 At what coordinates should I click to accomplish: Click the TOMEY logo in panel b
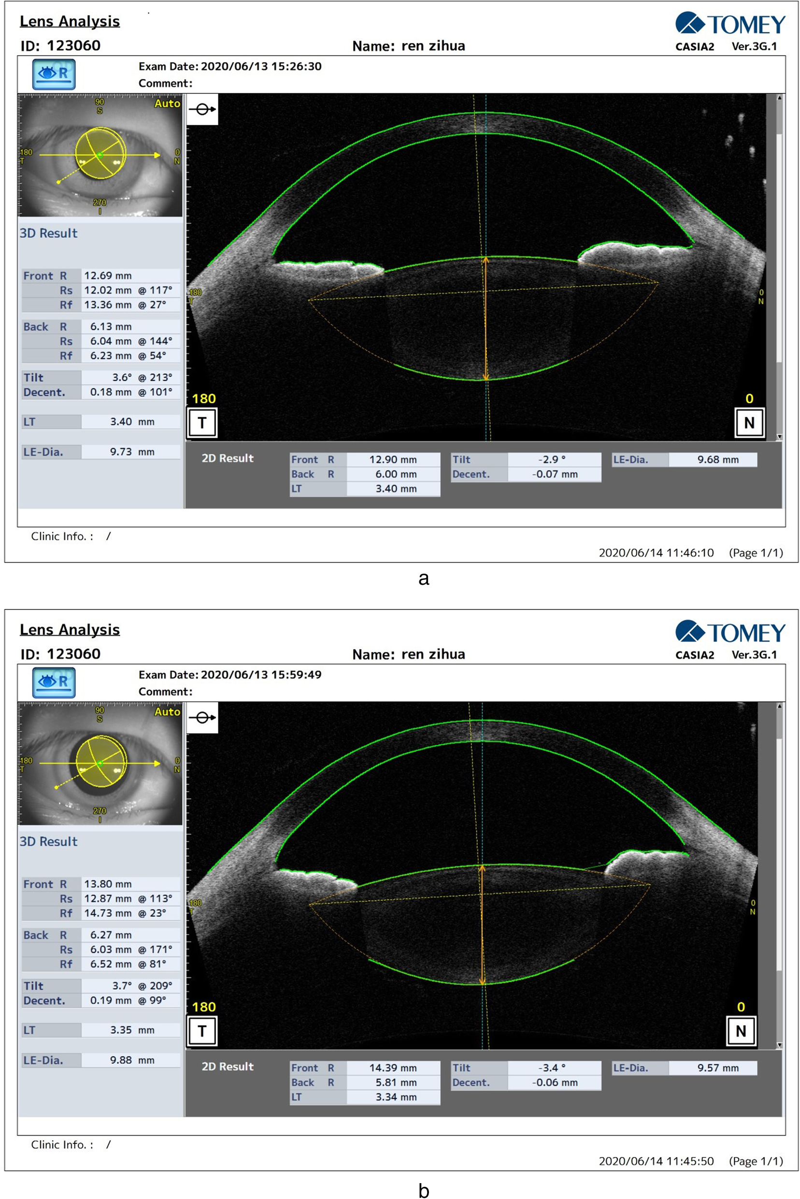coord(730,633)
